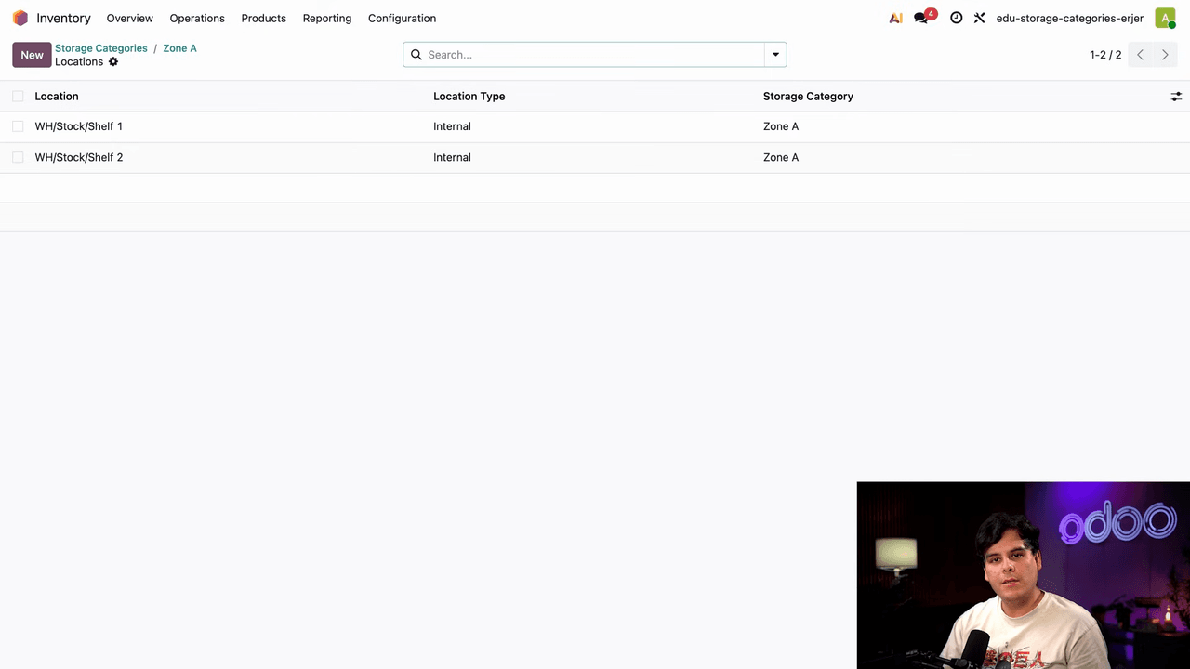
Task: Toggle the select-all header checkbox
Action: (x=18, y=97)
